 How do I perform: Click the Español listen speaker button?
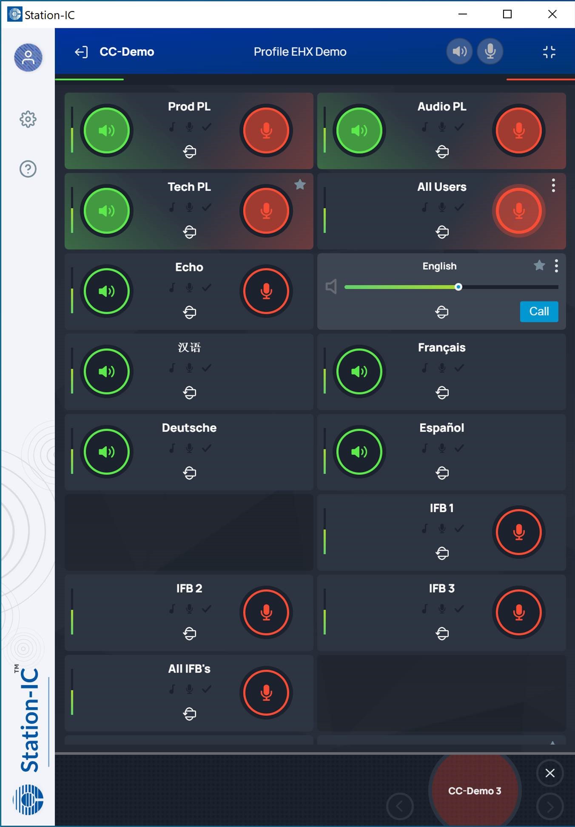click(359, 452)
